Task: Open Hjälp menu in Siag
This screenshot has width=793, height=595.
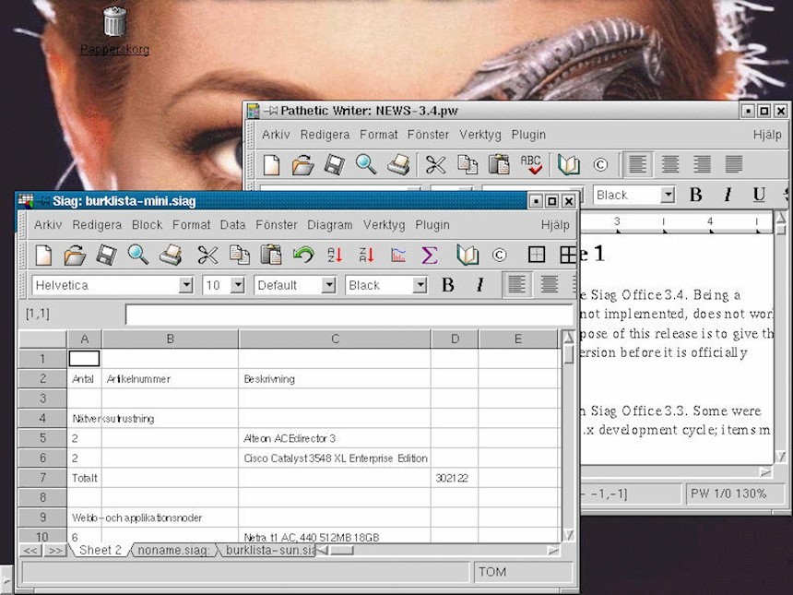Action: pyautogui.click(x=555, y=225)
